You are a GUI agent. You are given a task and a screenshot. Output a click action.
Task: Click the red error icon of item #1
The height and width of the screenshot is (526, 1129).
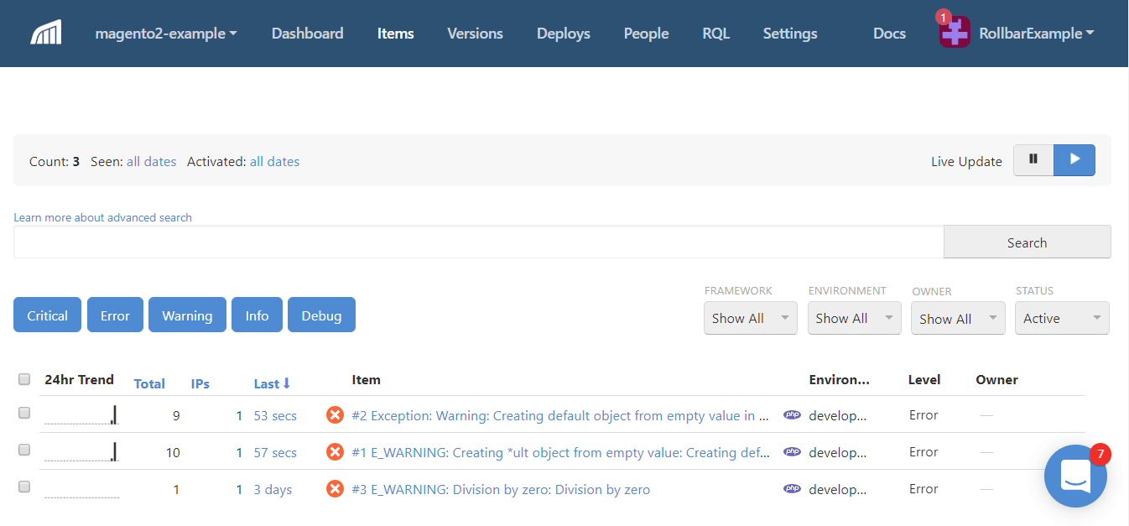point(335,452)
